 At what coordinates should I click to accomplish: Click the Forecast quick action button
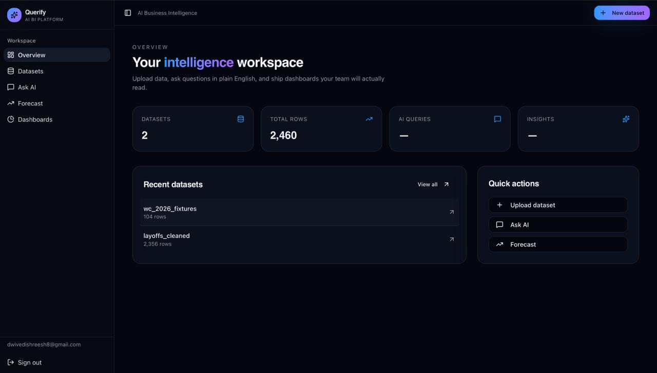(558, 245)
